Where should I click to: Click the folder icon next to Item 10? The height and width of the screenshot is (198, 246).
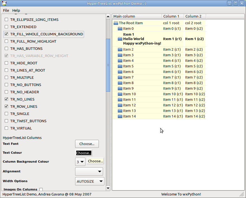click(120, 94)
